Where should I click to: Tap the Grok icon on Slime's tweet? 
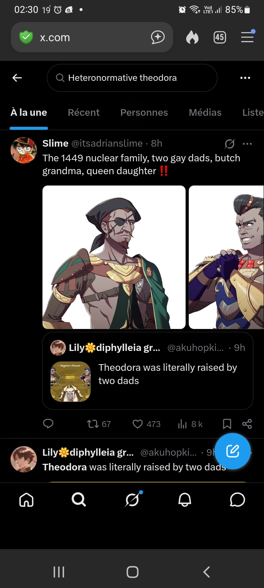click(x=230, y=144)
